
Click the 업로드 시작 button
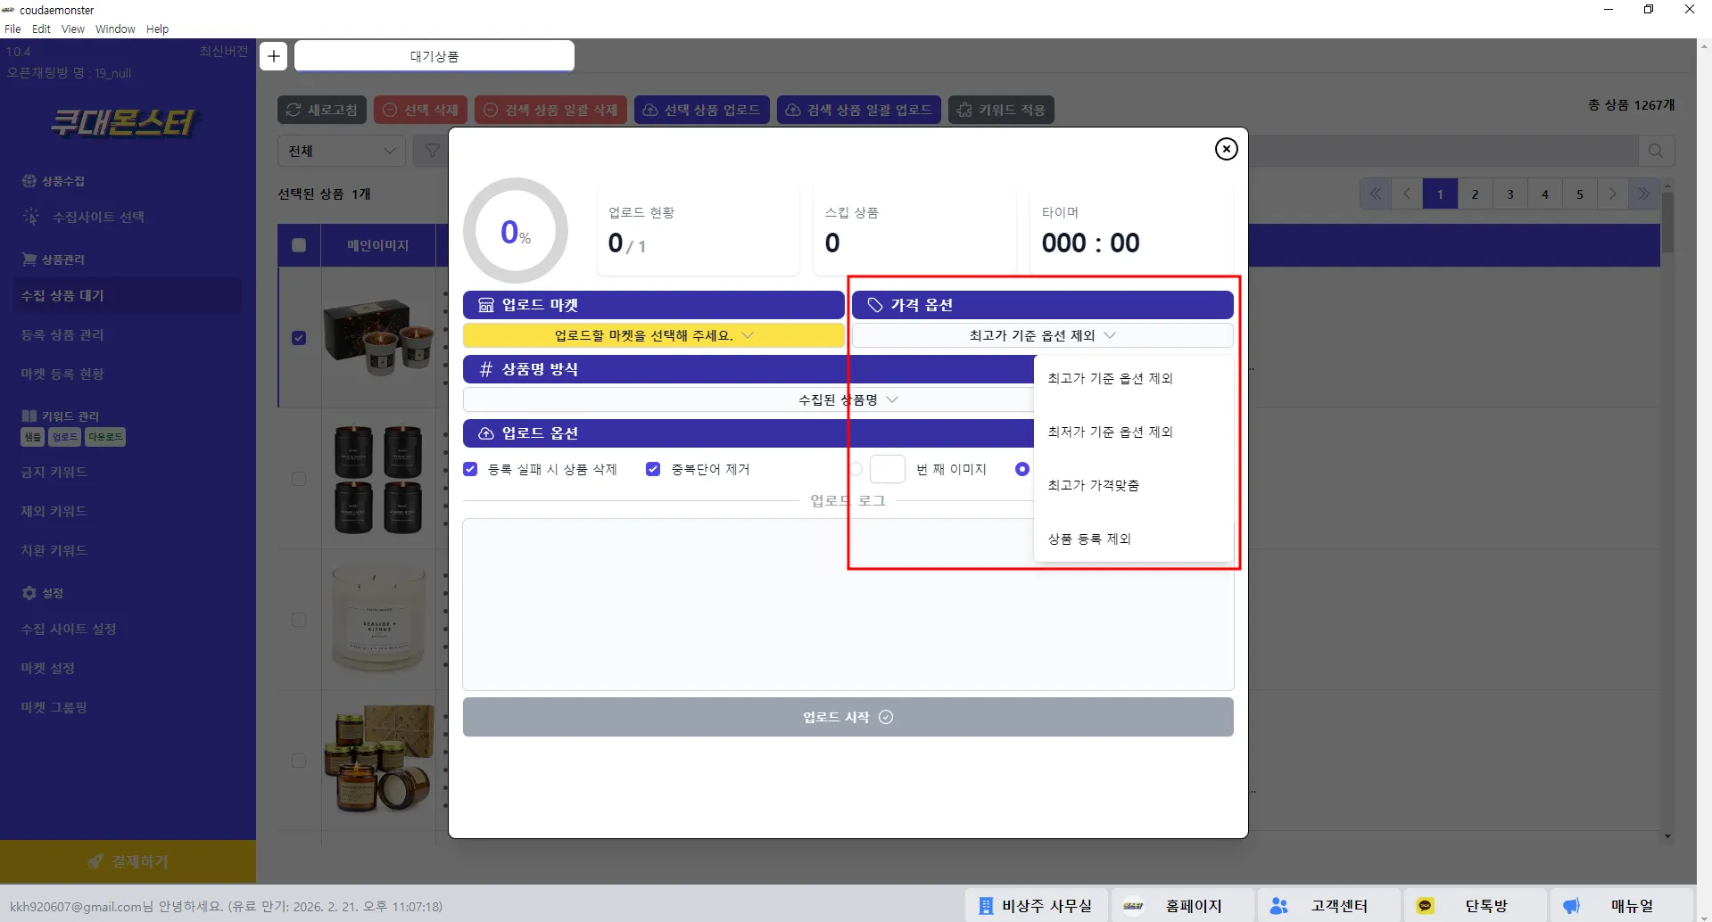tap(848, 717)
